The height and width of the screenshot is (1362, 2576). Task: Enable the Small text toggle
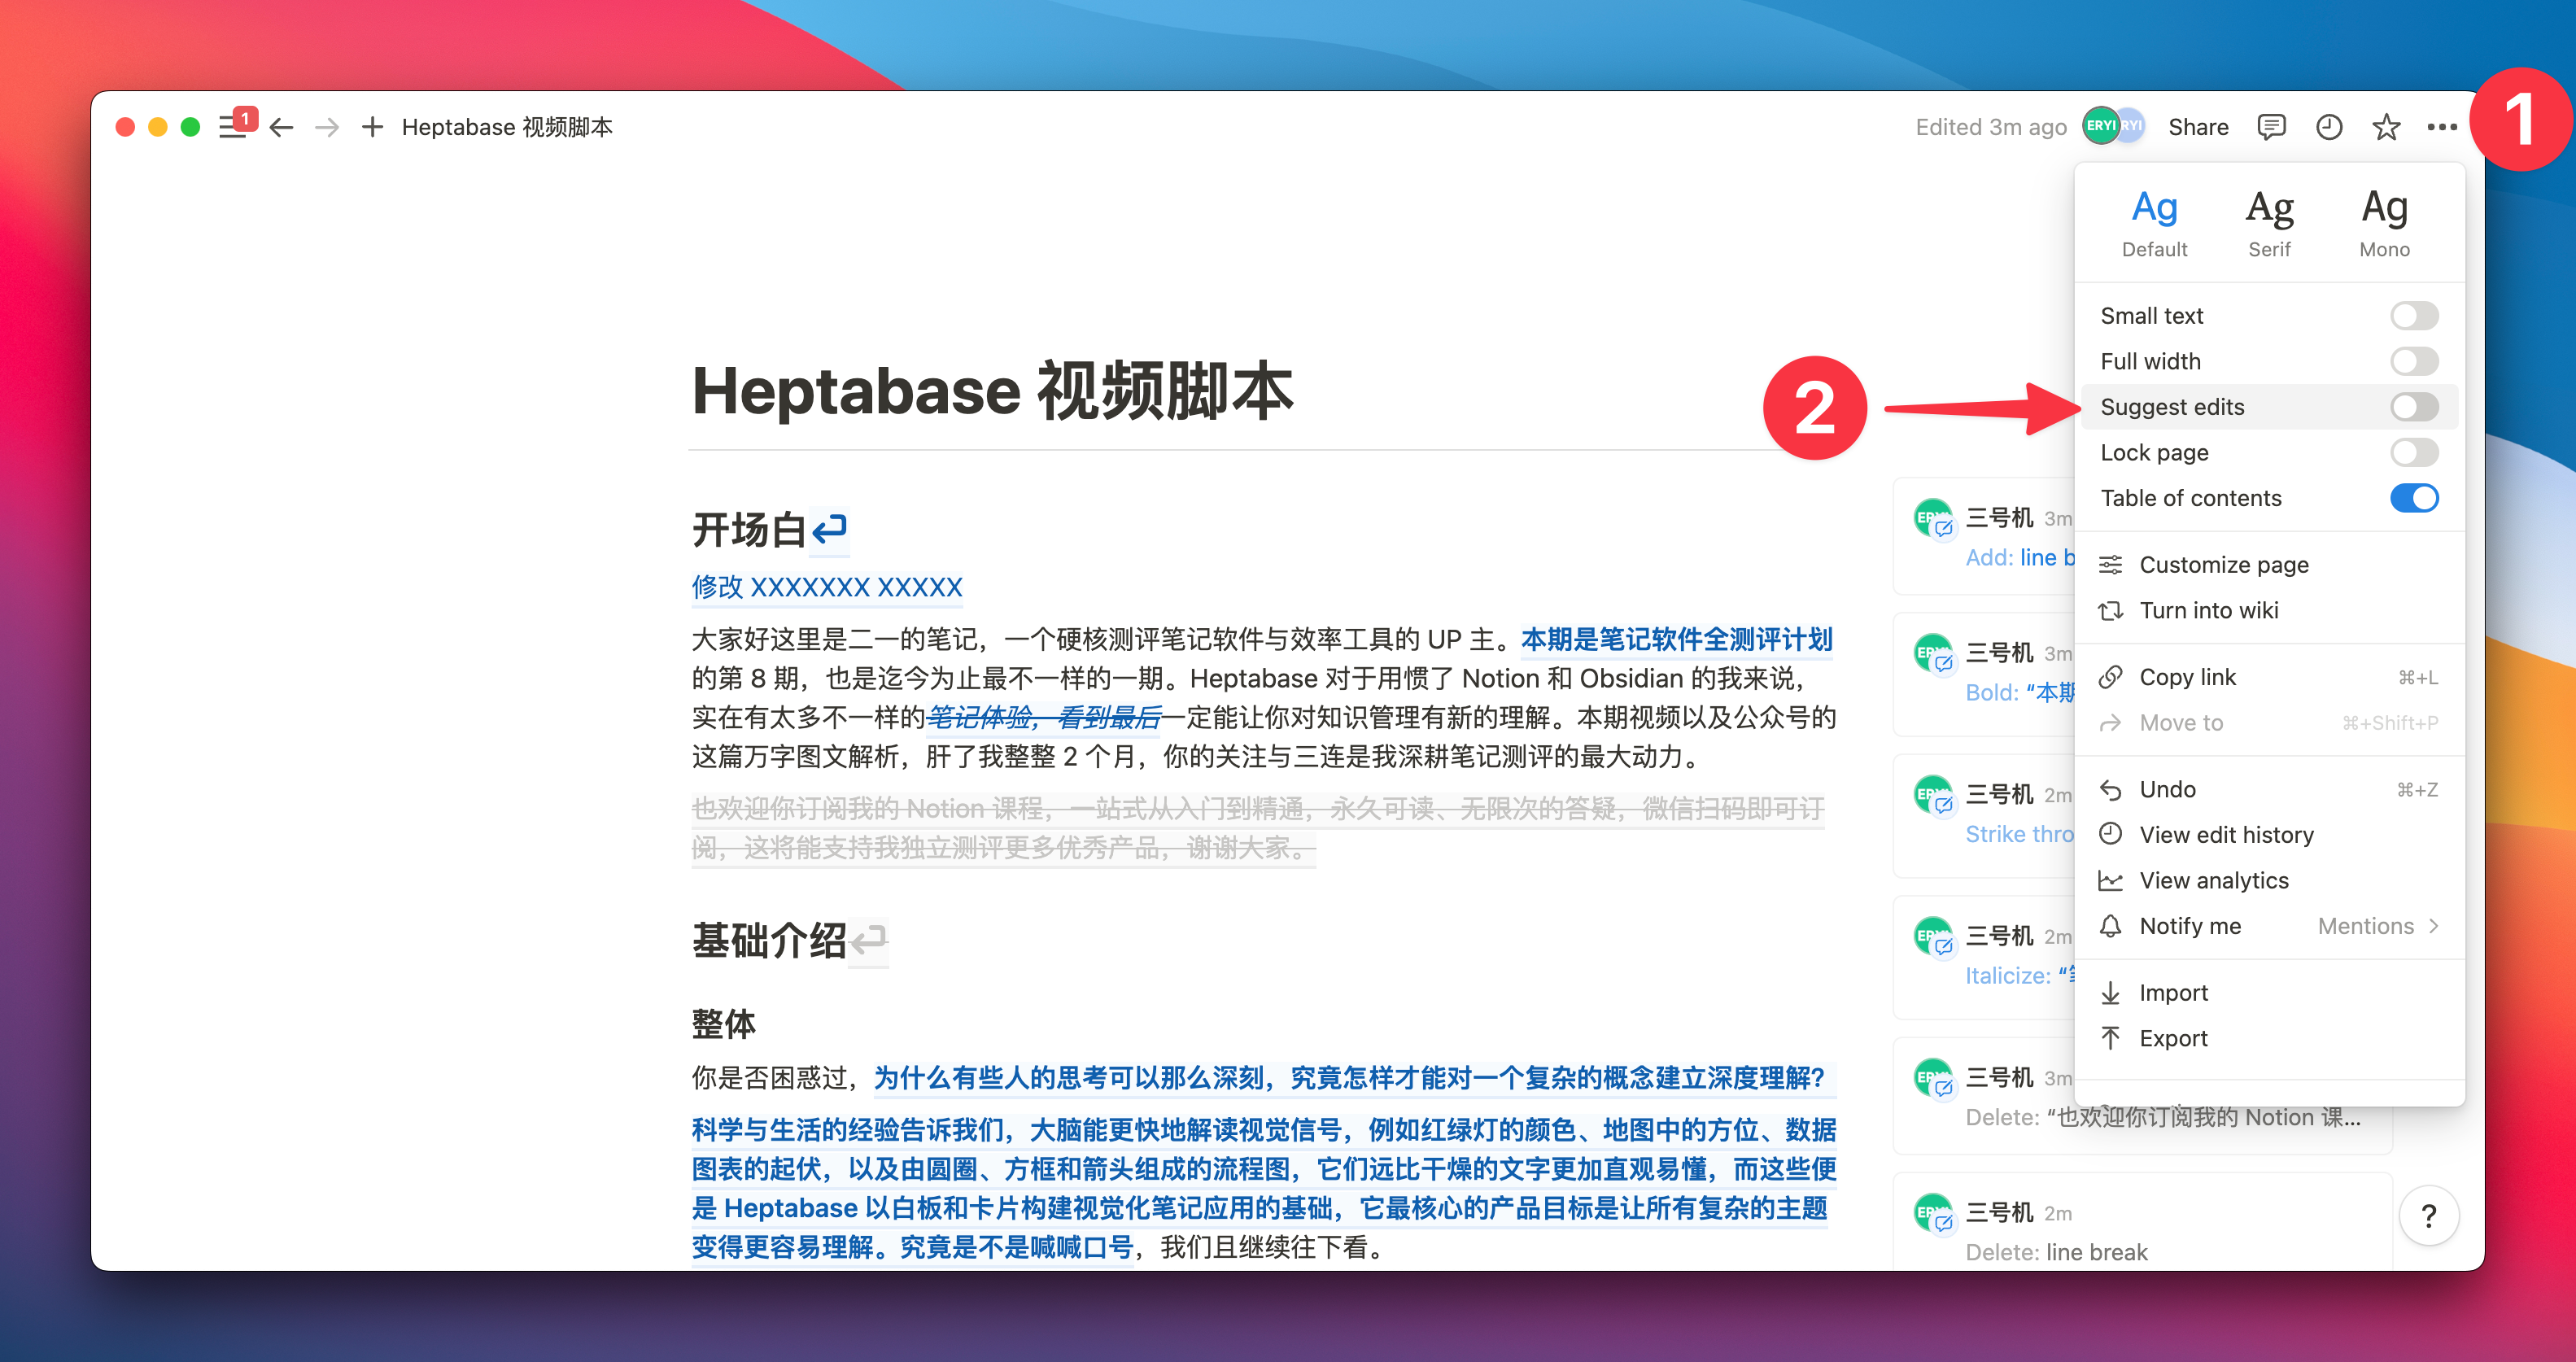pyautogui.click(x=2414, y=315)
